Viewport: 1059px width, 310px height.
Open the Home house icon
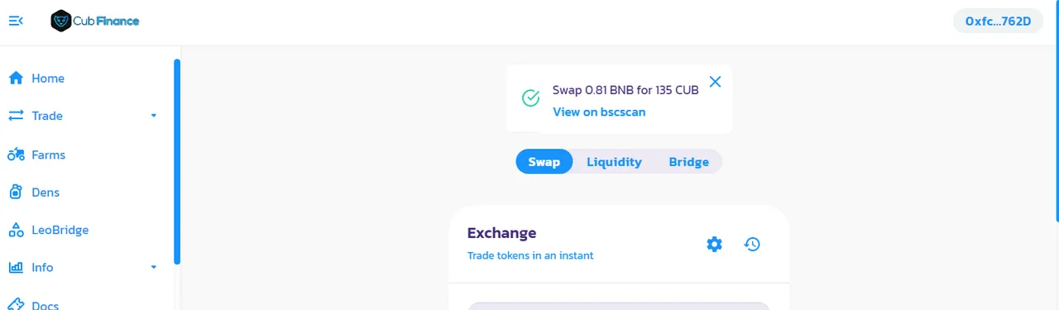pos(16,78)
